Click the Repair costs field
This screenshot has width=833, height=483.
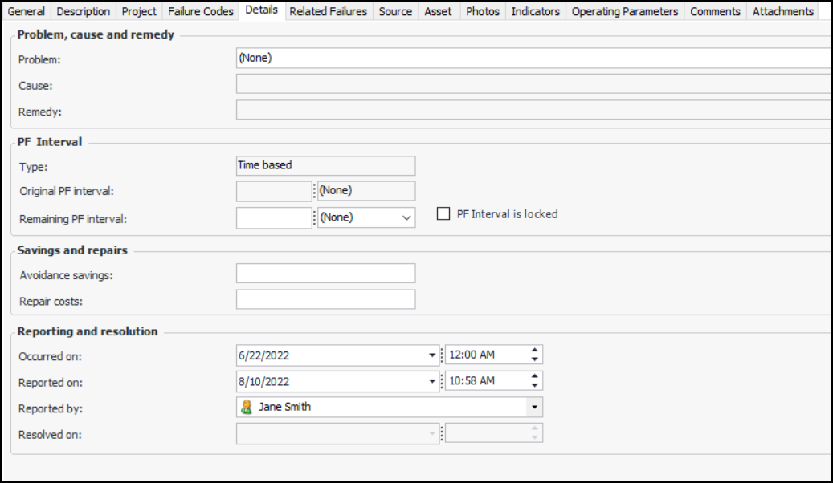coord(325,299)
